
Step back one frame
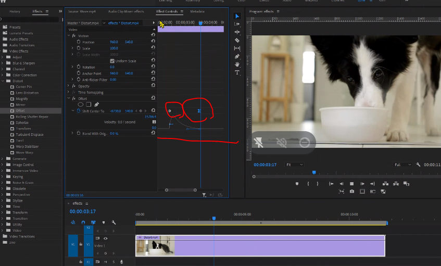[342, 184]
